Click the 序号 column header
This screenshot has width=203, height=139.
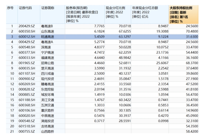(12, 14)
